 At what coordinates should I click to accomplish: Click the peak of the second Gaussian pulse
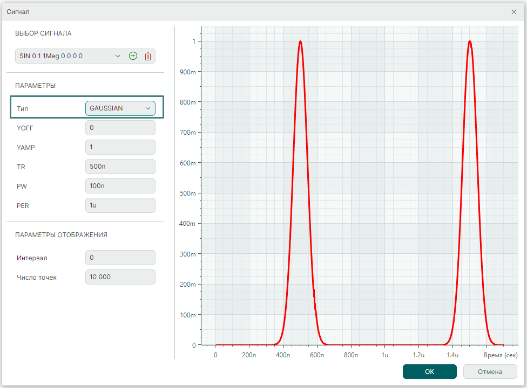tap(470, 41)
